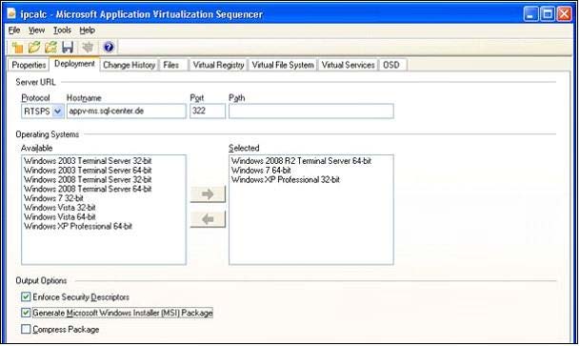The width and height of the screenshot is (580, 346).
Task: Select Windows 2003 Terminal Server 64-bit
Action: click(x=88, y=171)
